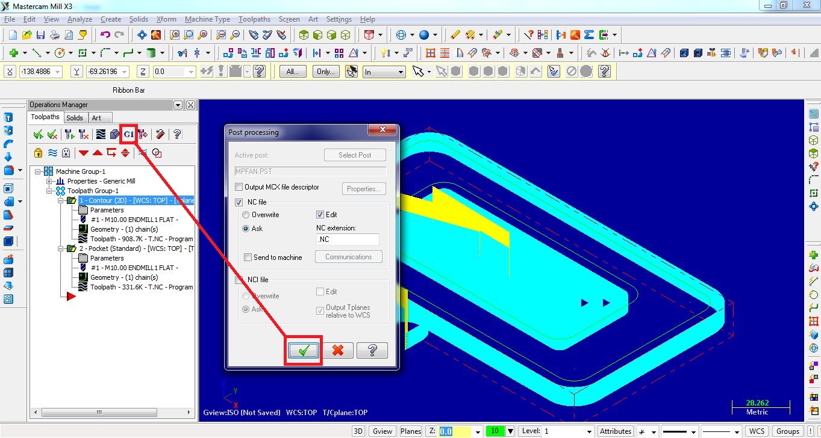Open the Machine Type menu

pos(207,19)
